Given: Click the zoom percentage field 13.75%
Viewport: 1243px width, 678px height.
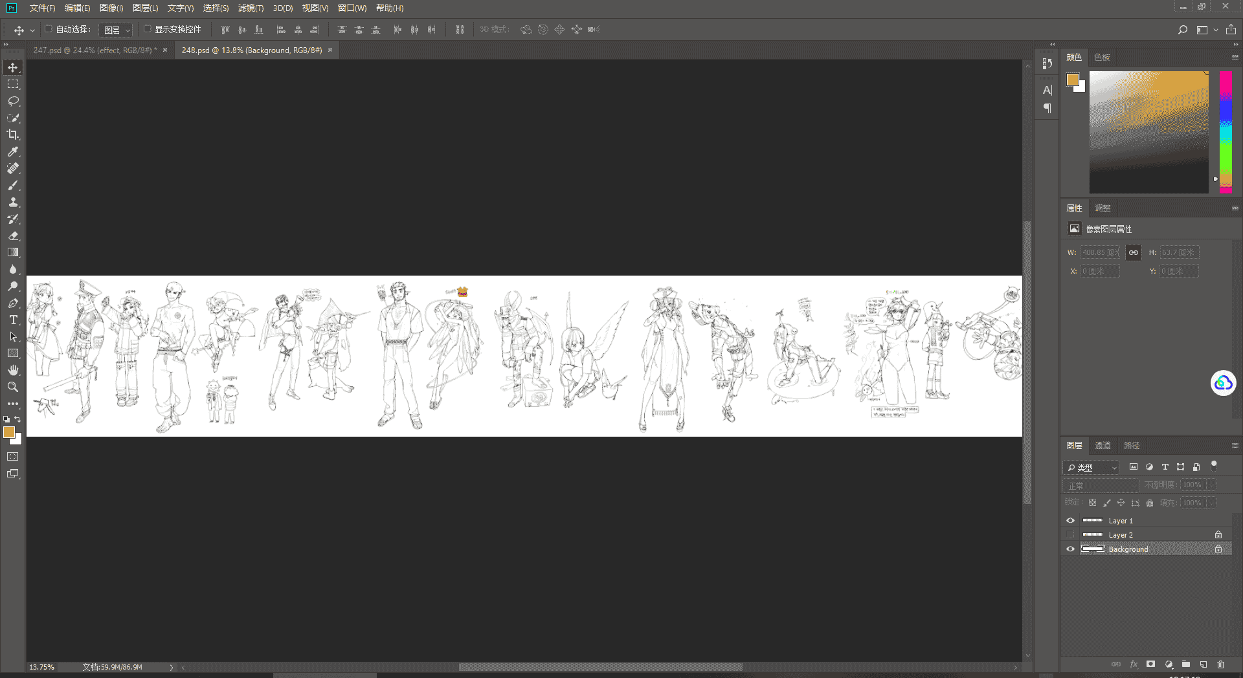Looking at the screenshot, I should click(42, 667).
